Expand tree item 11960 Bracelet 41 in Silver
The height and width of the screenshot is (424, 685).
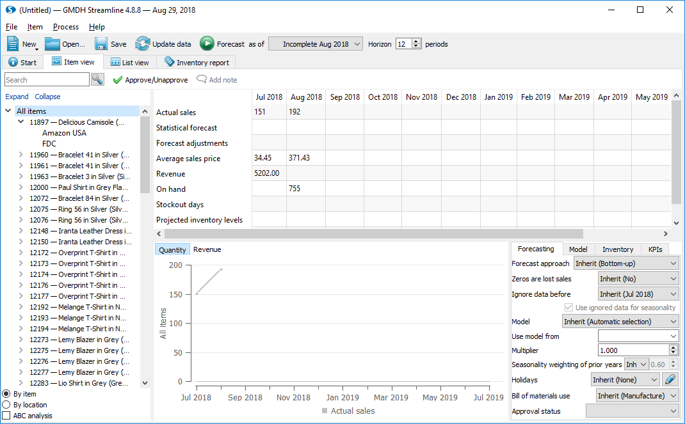point(21,155)
